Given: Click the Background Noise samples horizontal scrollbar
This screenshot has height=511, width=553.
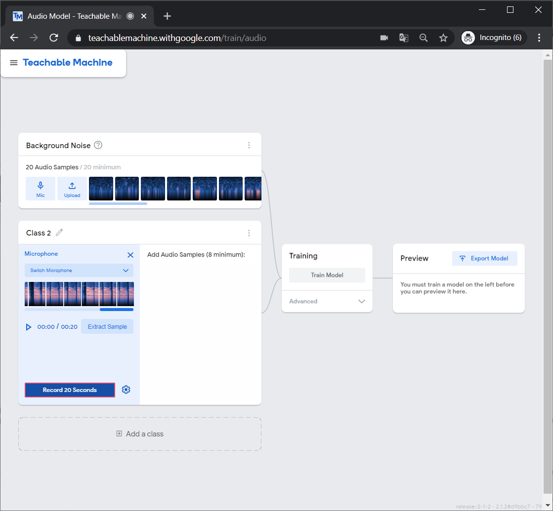Looking at the screenshot, I should [118, 204].
